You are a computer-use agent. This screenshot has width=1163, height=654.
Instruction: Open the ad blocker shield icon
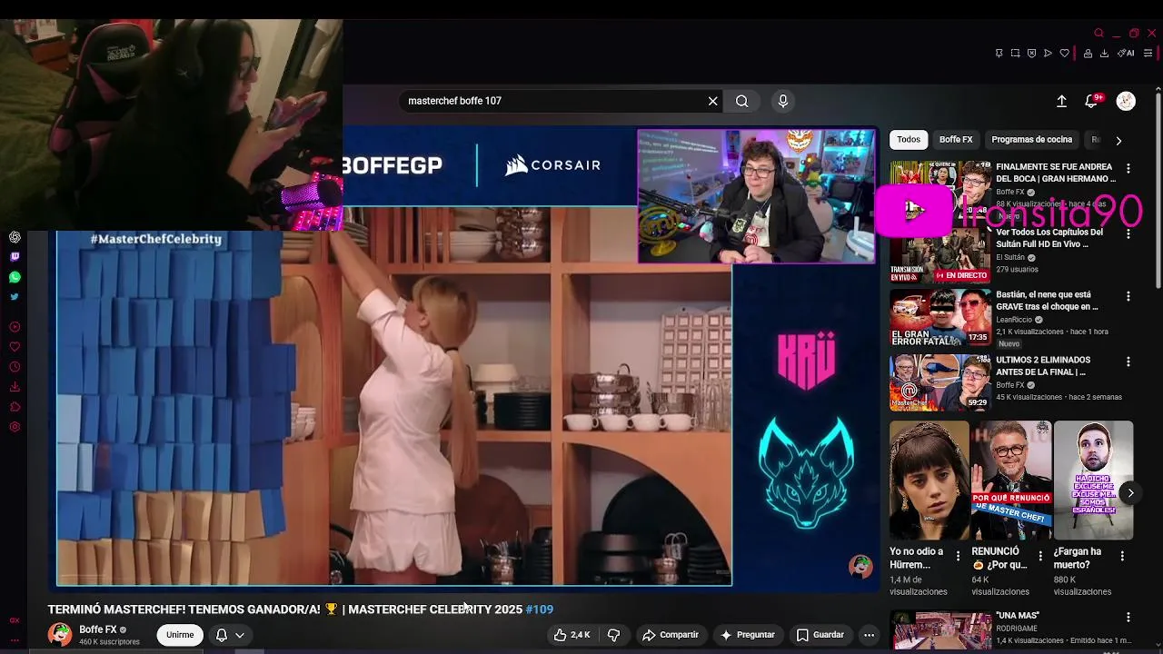(x=1031, y=54)
